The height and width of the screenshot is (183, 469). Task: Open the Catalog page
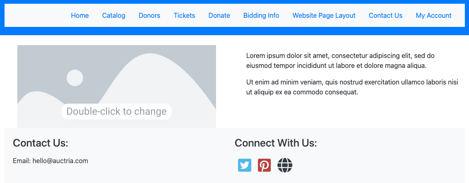pyautogui.click(x=114, y=16)
